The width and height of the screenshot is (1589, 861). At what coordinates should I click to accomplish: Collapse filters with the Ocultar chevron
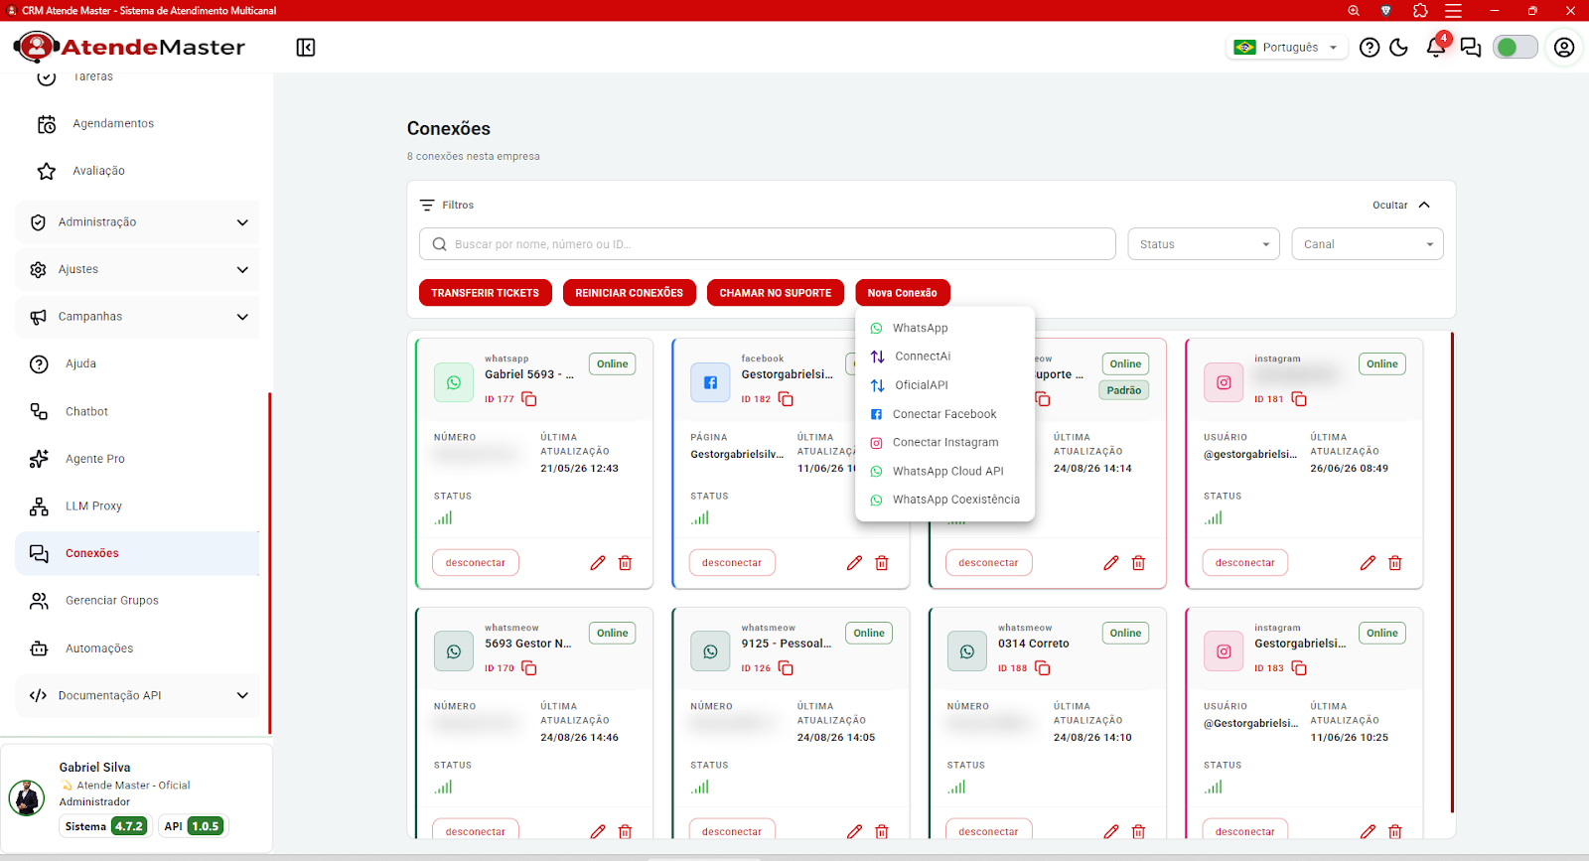pos(1424,206)
